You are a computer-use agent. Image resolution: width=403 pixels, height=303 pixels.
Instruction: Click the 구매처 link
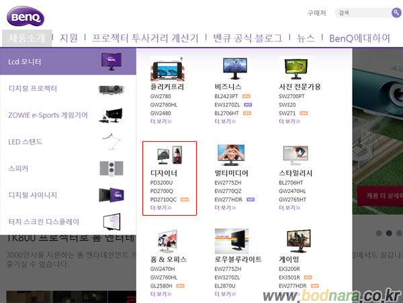tap(316, 13)
